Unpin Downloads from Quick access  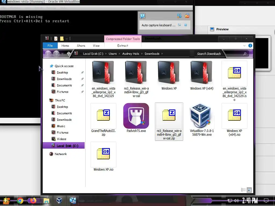click(82, 79)
